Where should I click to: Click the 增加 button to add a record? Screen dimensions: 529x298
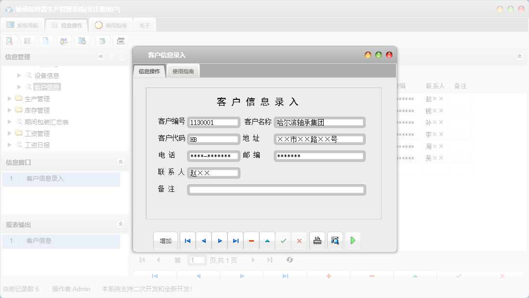165,240
